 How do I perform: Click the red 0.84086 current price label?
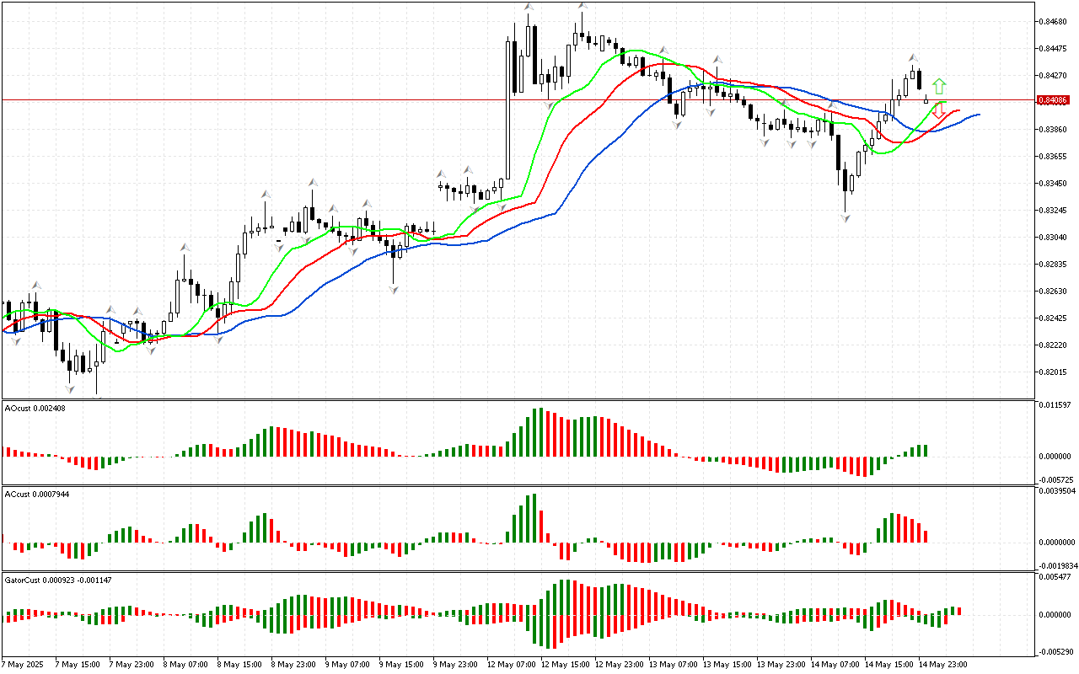(x=1055, y=100)
